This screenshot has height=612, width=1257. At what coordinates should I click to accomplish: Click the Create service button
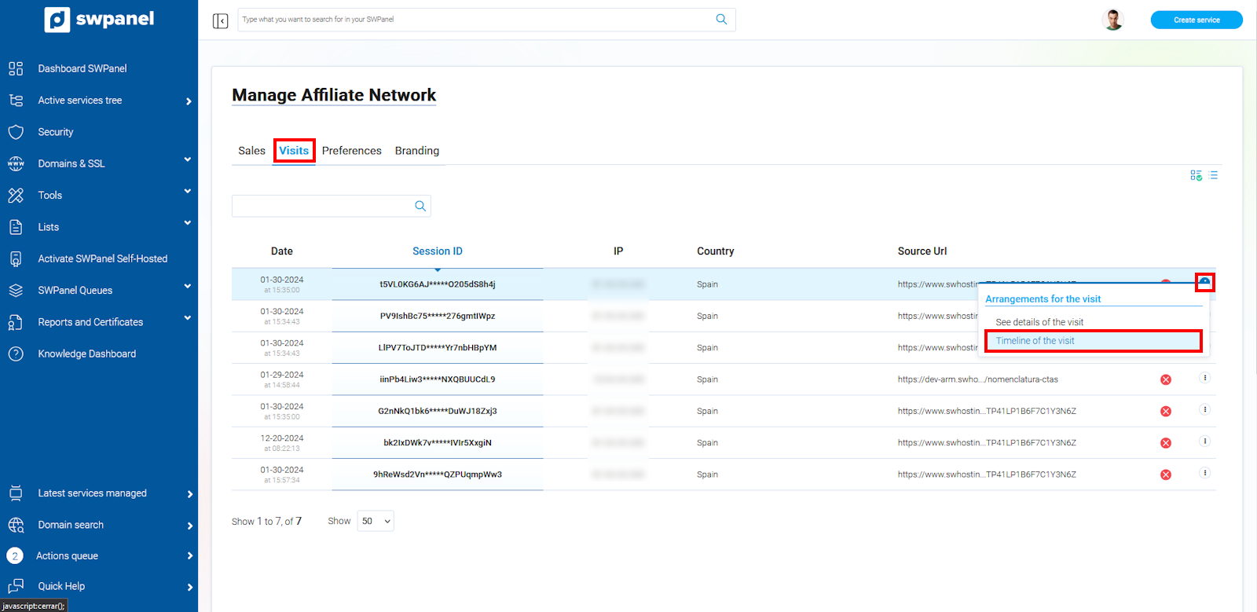tap(1196, 20)
